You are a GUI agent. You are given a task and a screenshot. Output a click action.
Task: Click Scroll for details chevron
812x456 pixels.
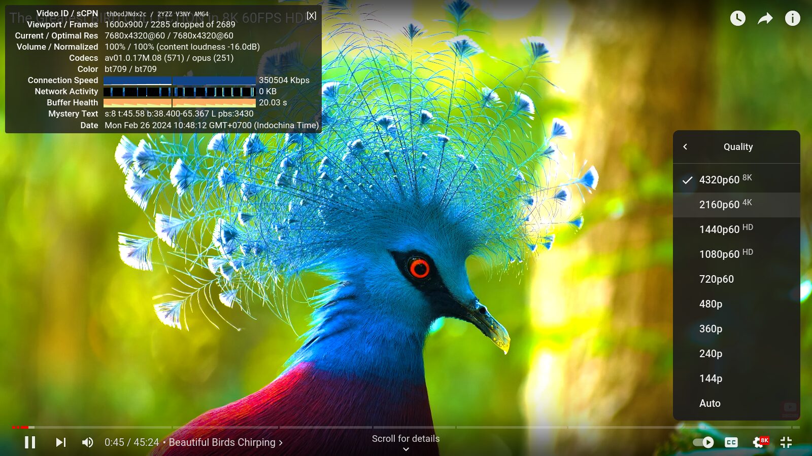pyautogui.click(x=405, y=449)
